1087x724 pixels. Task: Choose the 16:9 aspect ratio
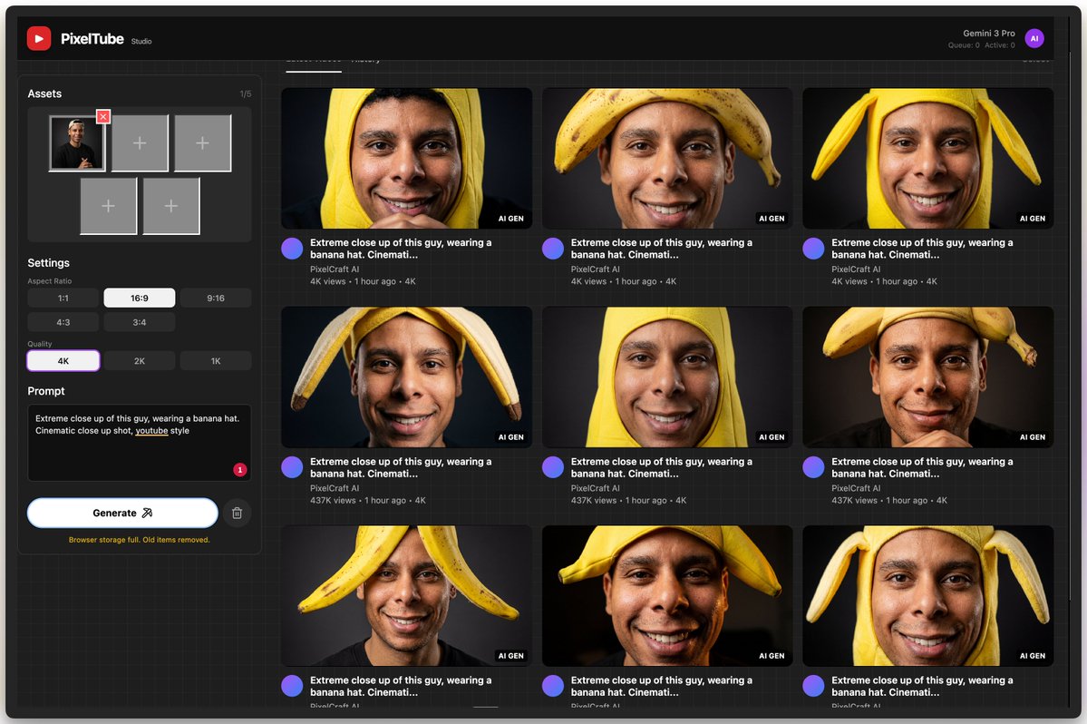click(x=140, y=298)
